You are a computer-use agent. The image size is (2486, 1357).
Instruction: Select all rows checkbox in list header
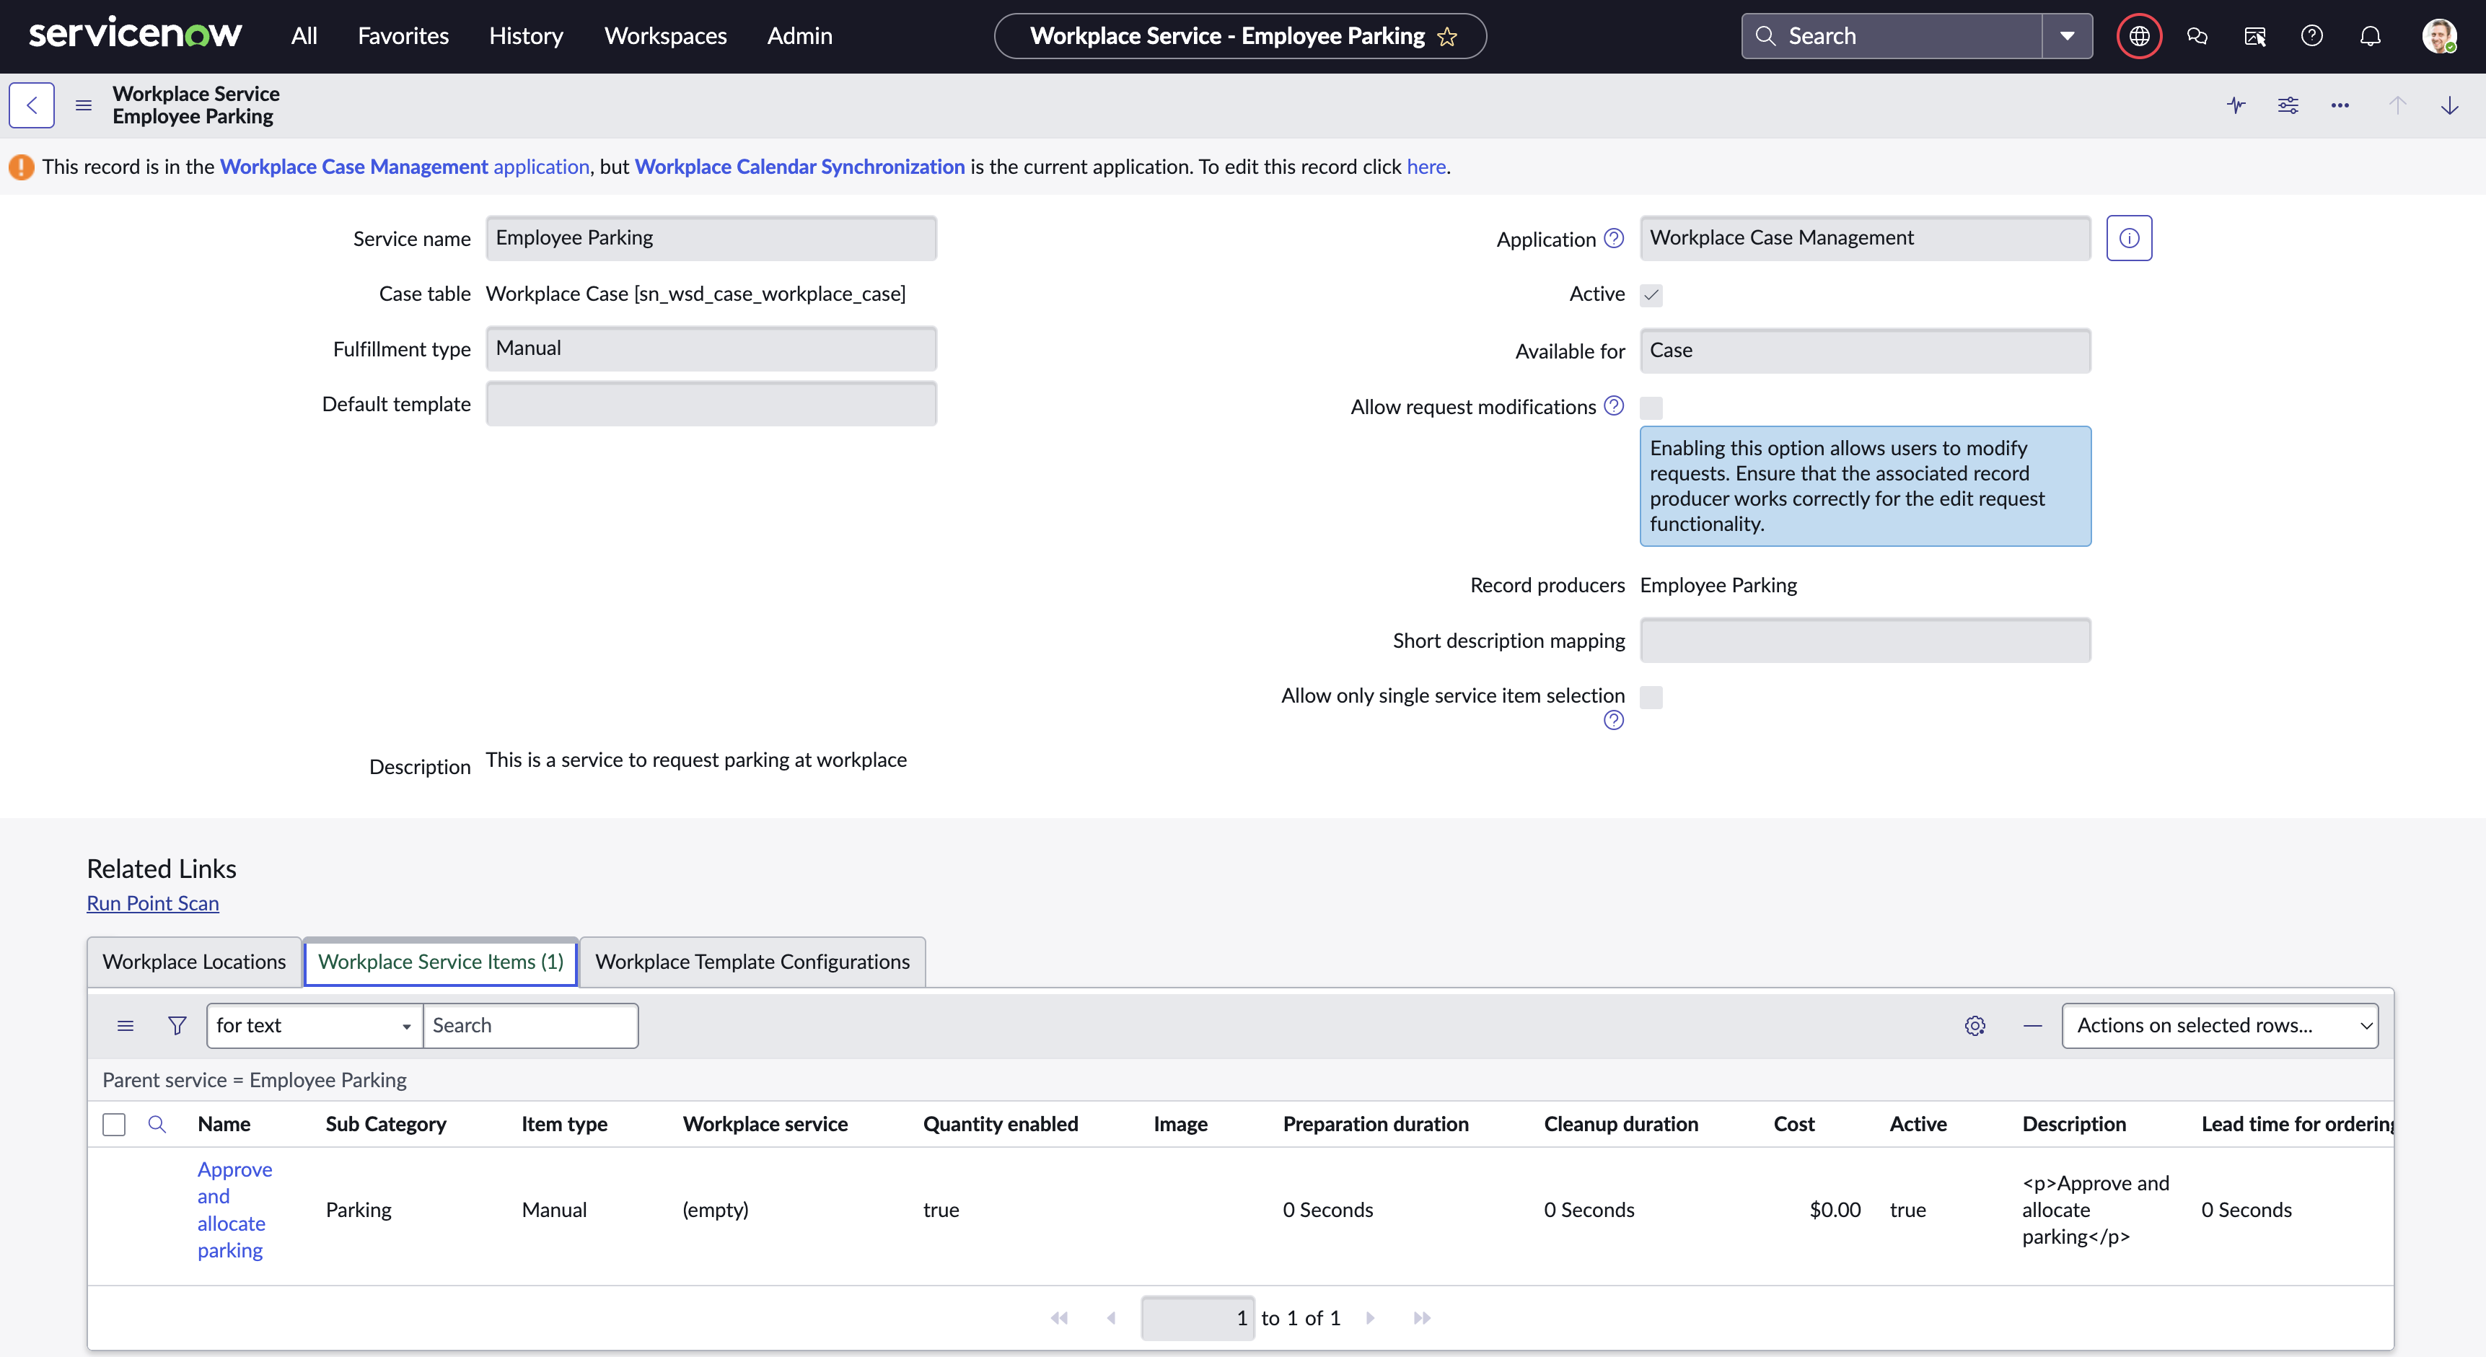[x=114, y=1125]
